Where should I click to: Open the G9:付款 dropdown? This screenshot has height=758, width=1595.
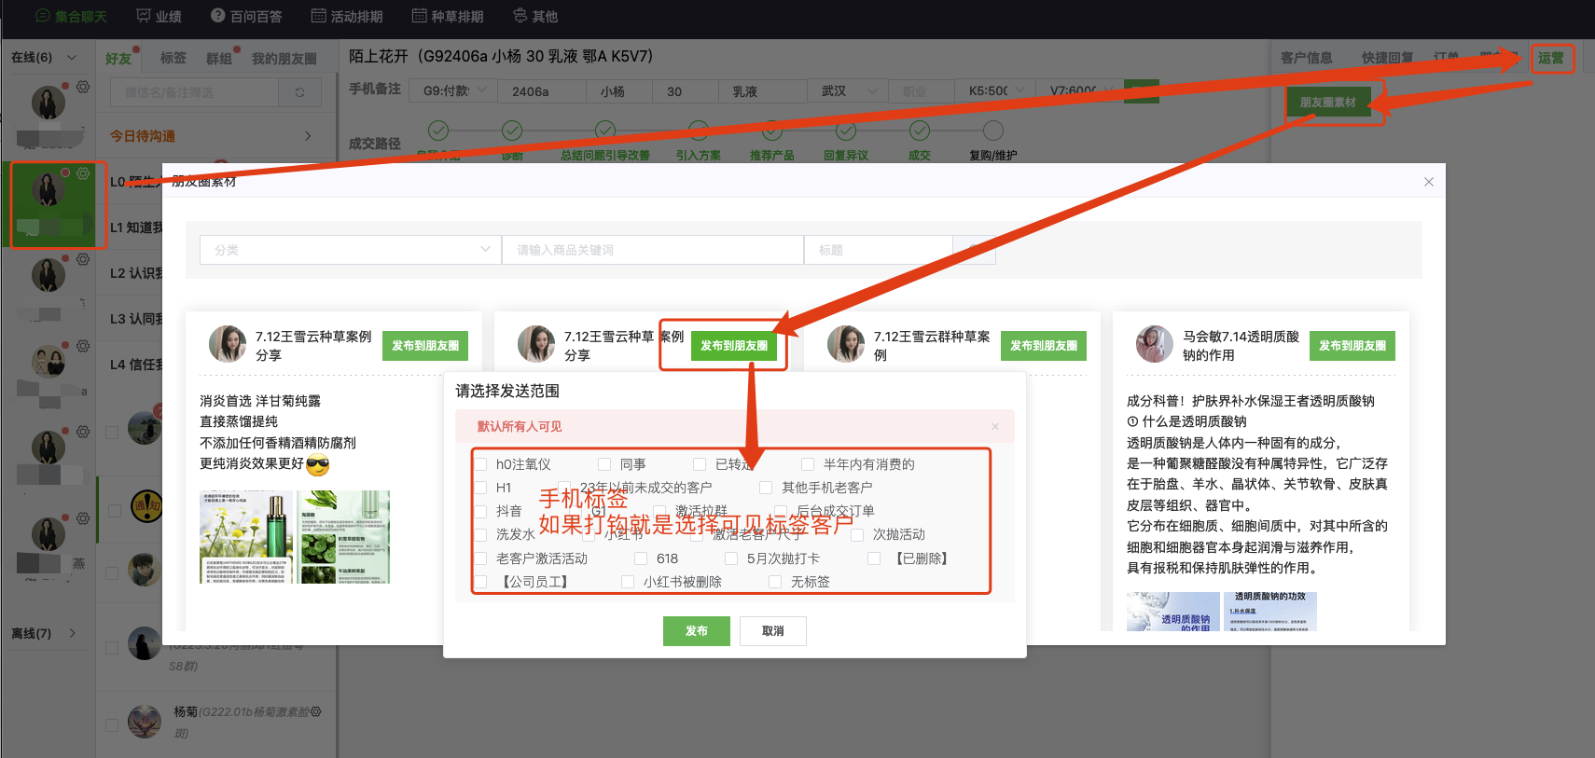tap(453, 91)
